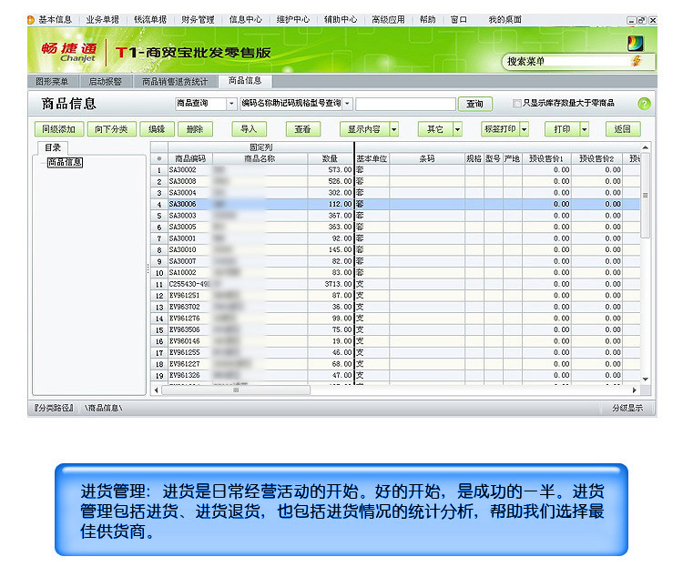
Task: Click the 预设售价1 column header
Action: [546, 158]
